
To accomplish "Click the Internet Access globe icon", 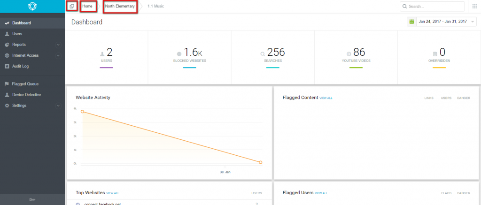I will coord(7,55).
